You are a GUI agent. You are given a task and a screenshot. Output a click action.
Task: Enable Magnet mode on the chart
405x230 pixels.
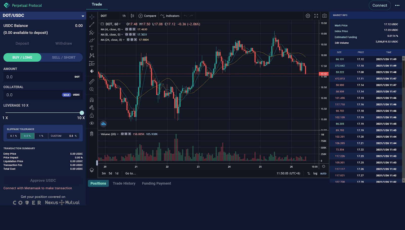(92, 100)
